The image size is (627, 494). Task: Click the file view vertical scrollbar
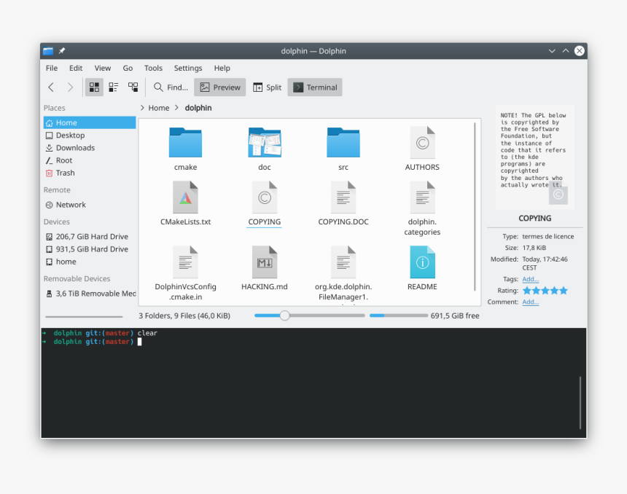coord(475,207)
